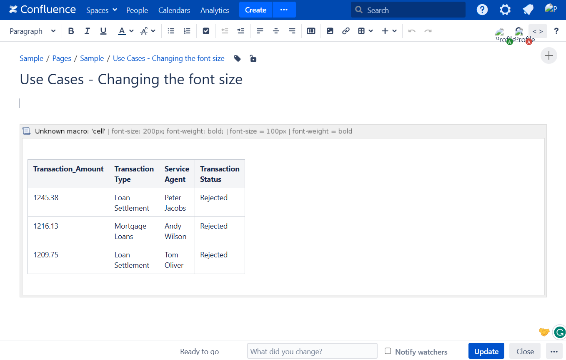Click the insert link icon
Screen dimensions: 566x360
(346, 31)
